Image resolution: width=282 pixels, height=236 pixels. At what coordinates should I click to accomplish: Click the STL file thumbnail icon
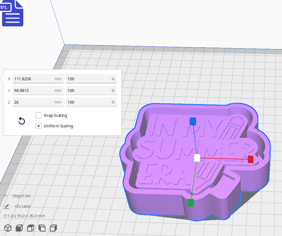(x=13, y=13)
